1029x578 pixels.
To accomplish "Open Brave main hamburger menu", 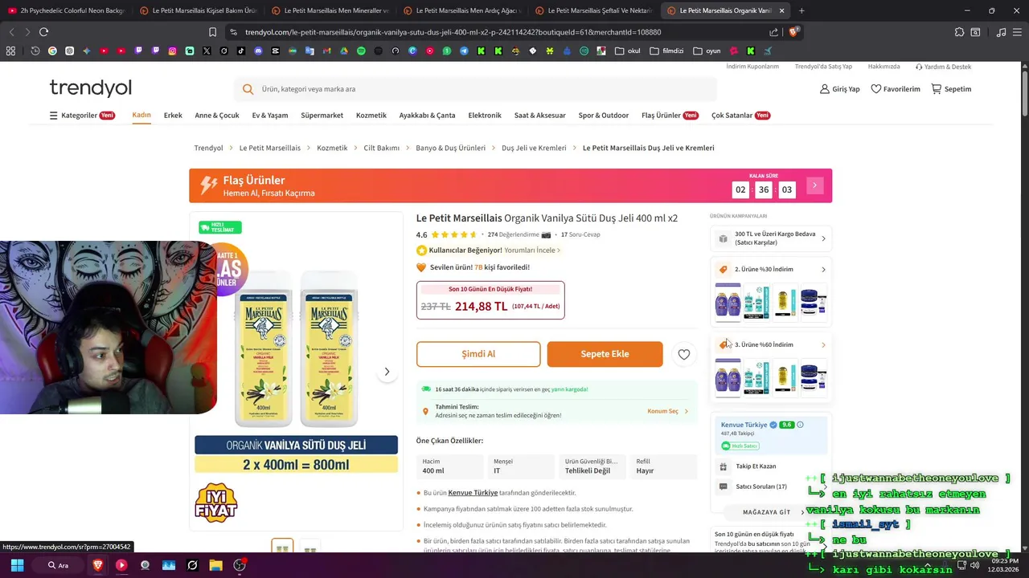I will tap(1018, 32).
